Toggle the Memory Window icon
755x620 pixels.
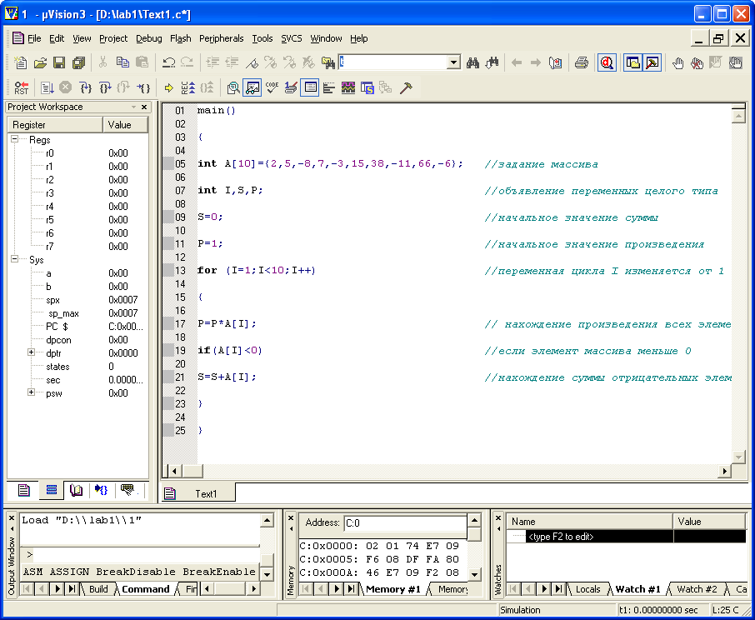click(x=310, y=87)
